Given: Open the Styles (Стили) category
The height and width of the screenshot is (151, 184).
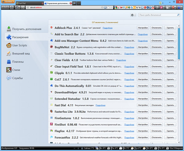Looking at the screenshot, I should click(x=17, y=70).
